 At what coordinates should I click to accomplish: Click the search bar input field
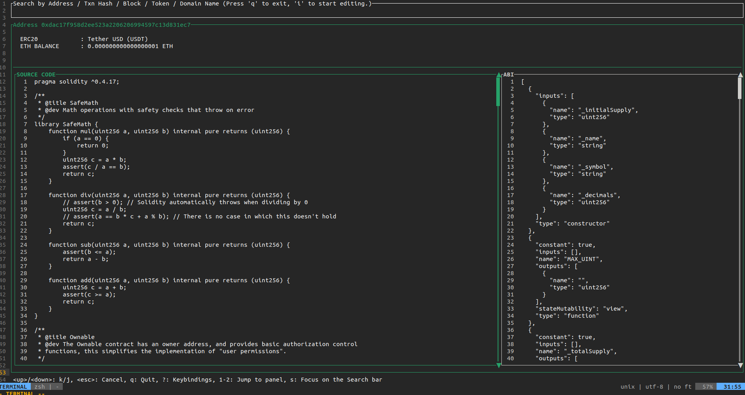click(x=377, y=11)
